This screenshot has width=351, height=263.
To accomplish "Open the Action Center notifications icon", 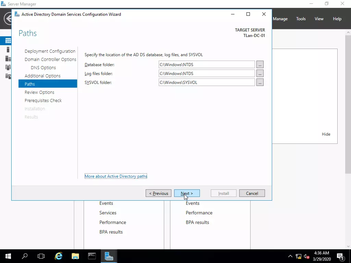I will pos(340,256).
